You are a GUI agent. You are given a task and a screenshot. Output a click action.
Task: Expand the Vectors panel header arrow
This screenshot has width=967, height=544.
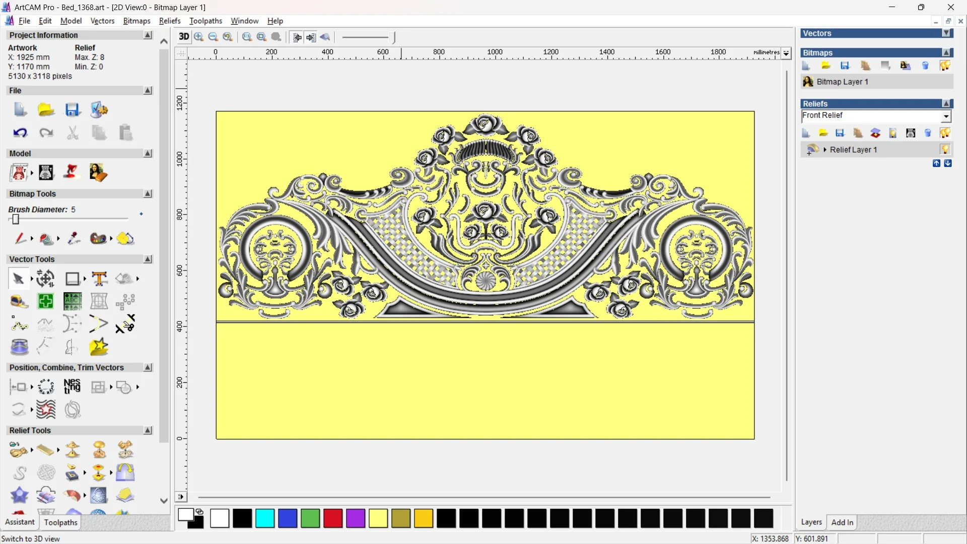point(946,33)
